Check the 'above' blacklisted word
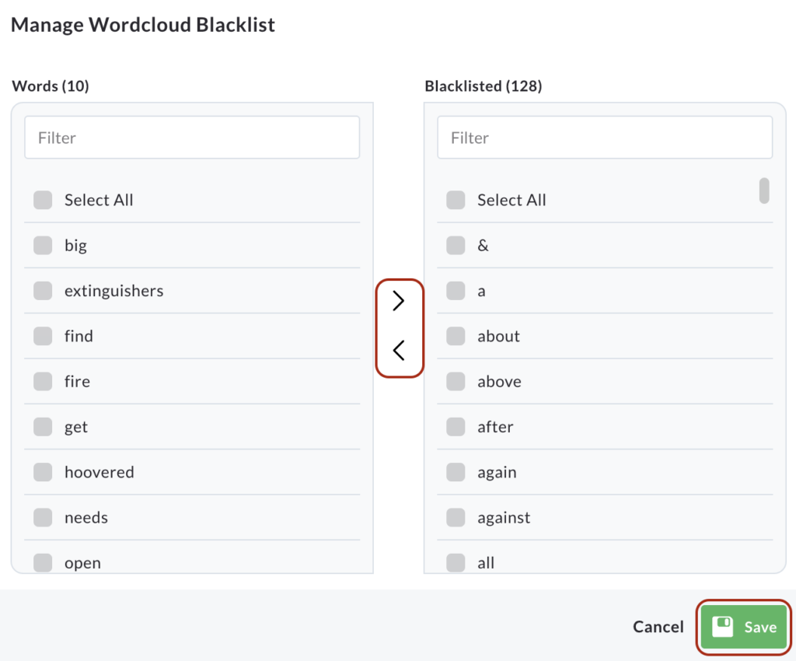 tap(456, 381)
